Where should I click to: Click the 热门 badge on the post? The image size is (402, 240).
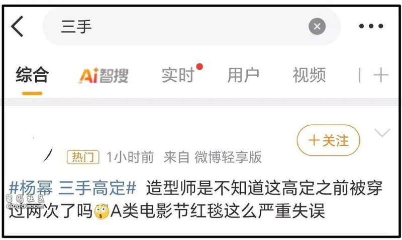coord(83,157)
